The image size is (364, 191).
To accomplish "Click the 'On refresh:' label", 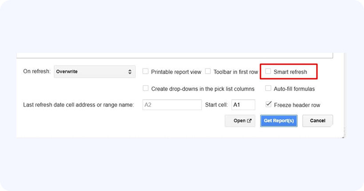I will coord(36,72).
